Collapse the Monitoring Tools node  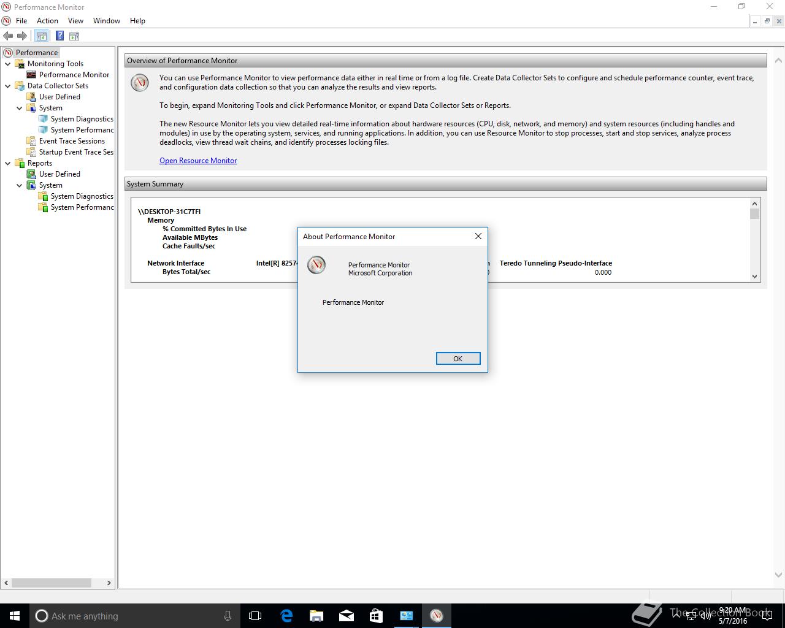pos(8,64)
